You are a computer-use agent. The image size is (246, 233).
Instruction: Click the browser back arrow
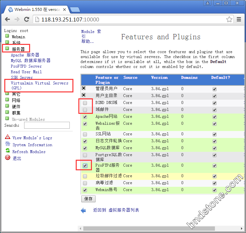click(x=7, y=19)
